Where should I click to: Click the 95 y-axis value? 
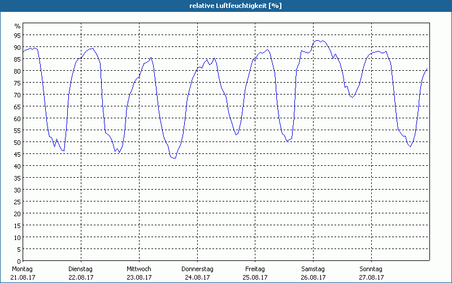18,35
